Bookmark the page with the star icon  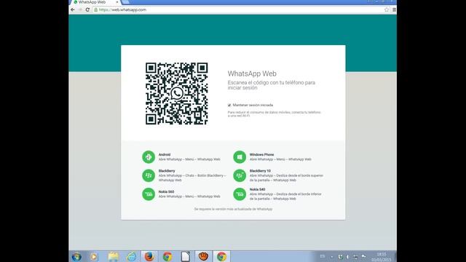[387, 9]
